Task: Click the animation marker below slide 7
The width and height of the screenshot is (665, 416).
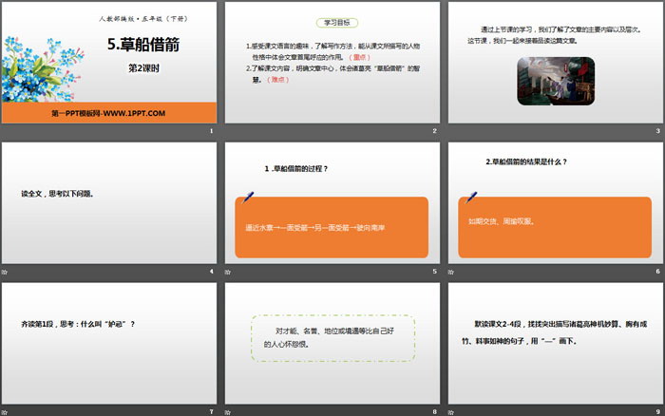Action: point(5,411)
